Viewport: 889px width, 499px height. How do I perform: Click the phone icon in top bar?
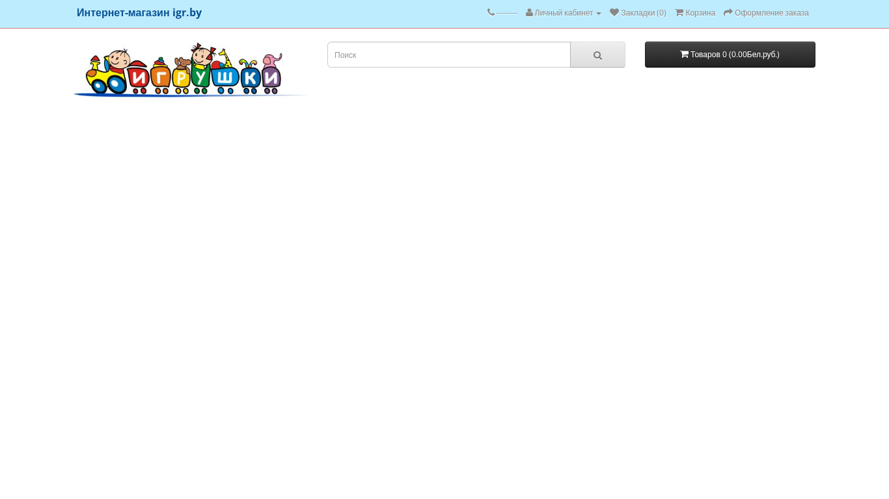point(491,12)
